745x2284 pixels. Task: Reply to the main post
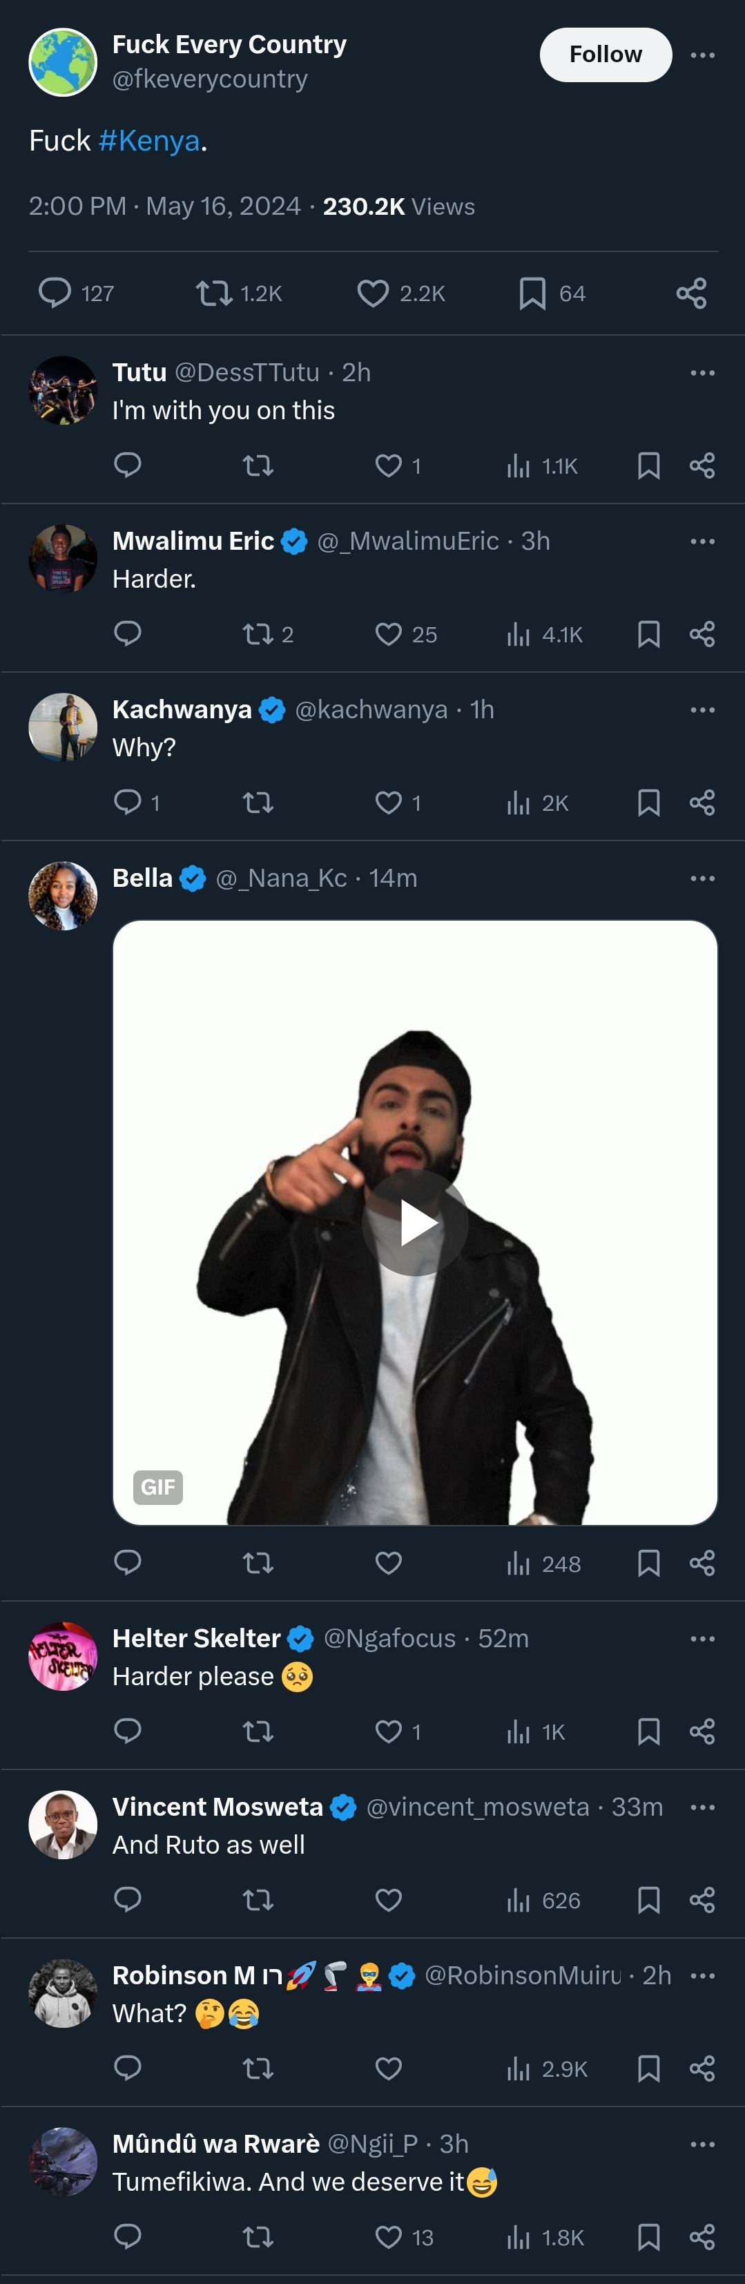pos(55,293)
